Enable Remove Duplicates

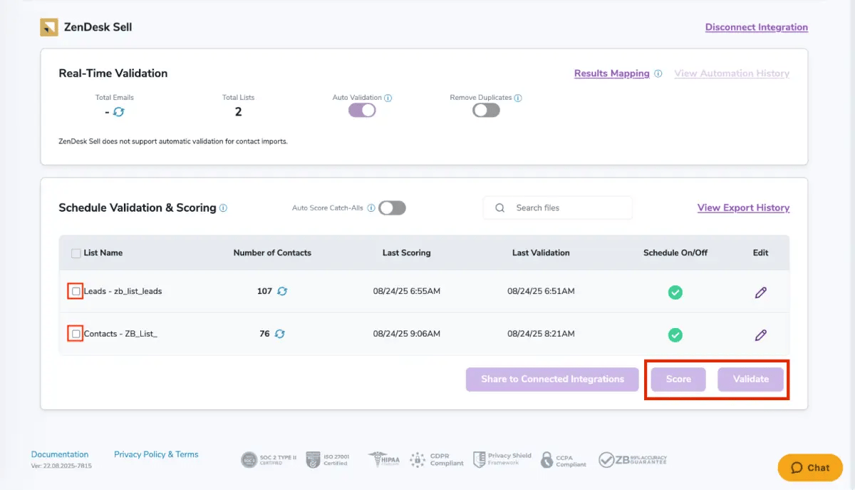click(485, 110)
